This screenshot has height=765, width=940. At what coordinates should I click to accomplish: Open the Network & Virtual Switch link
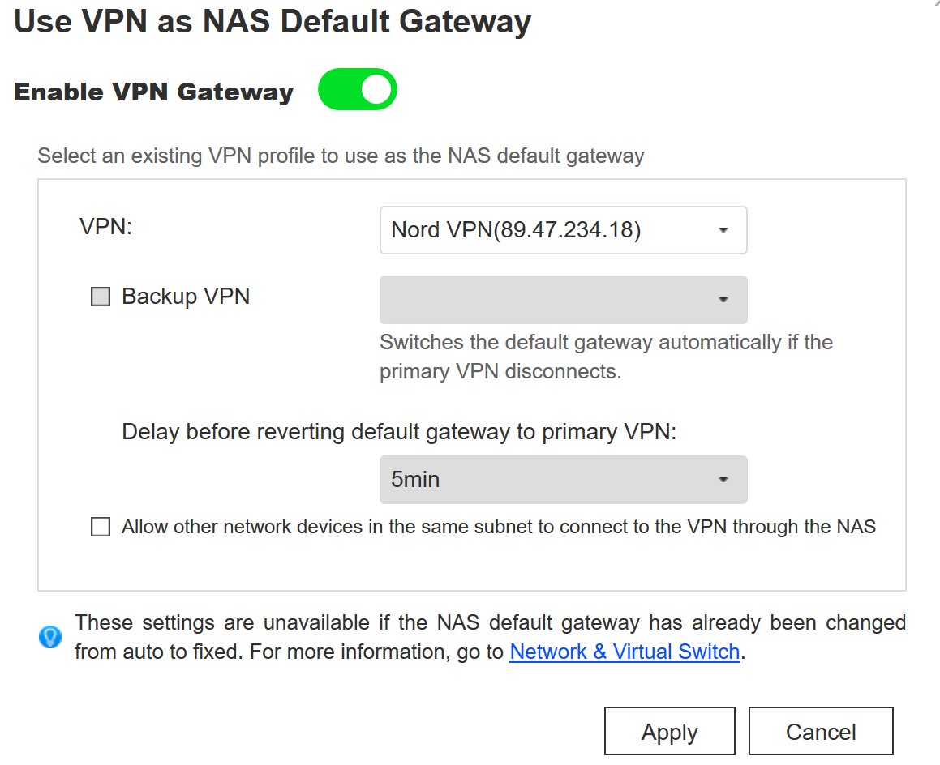(625, 652)
